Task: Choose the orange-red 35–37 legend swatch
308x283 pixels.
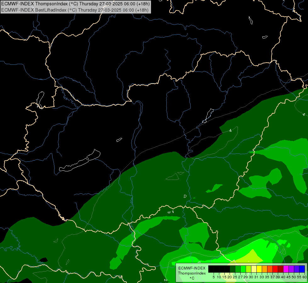Action: [x=270, y=269]
